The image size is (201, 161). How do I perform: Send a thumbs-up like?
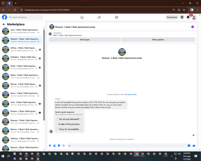point(194,146)
